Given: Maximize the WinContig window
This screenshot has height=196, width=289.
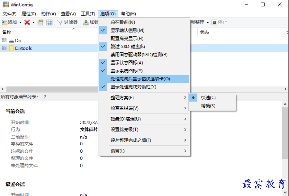Looking at the screenshot, I should point(263,5).
